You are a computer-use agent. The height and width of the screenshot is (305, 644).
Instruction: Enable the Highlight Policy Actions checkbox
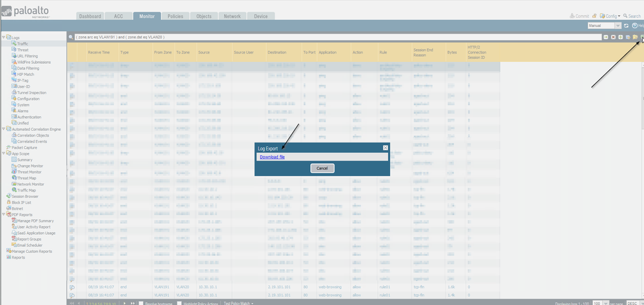point(178,302)
